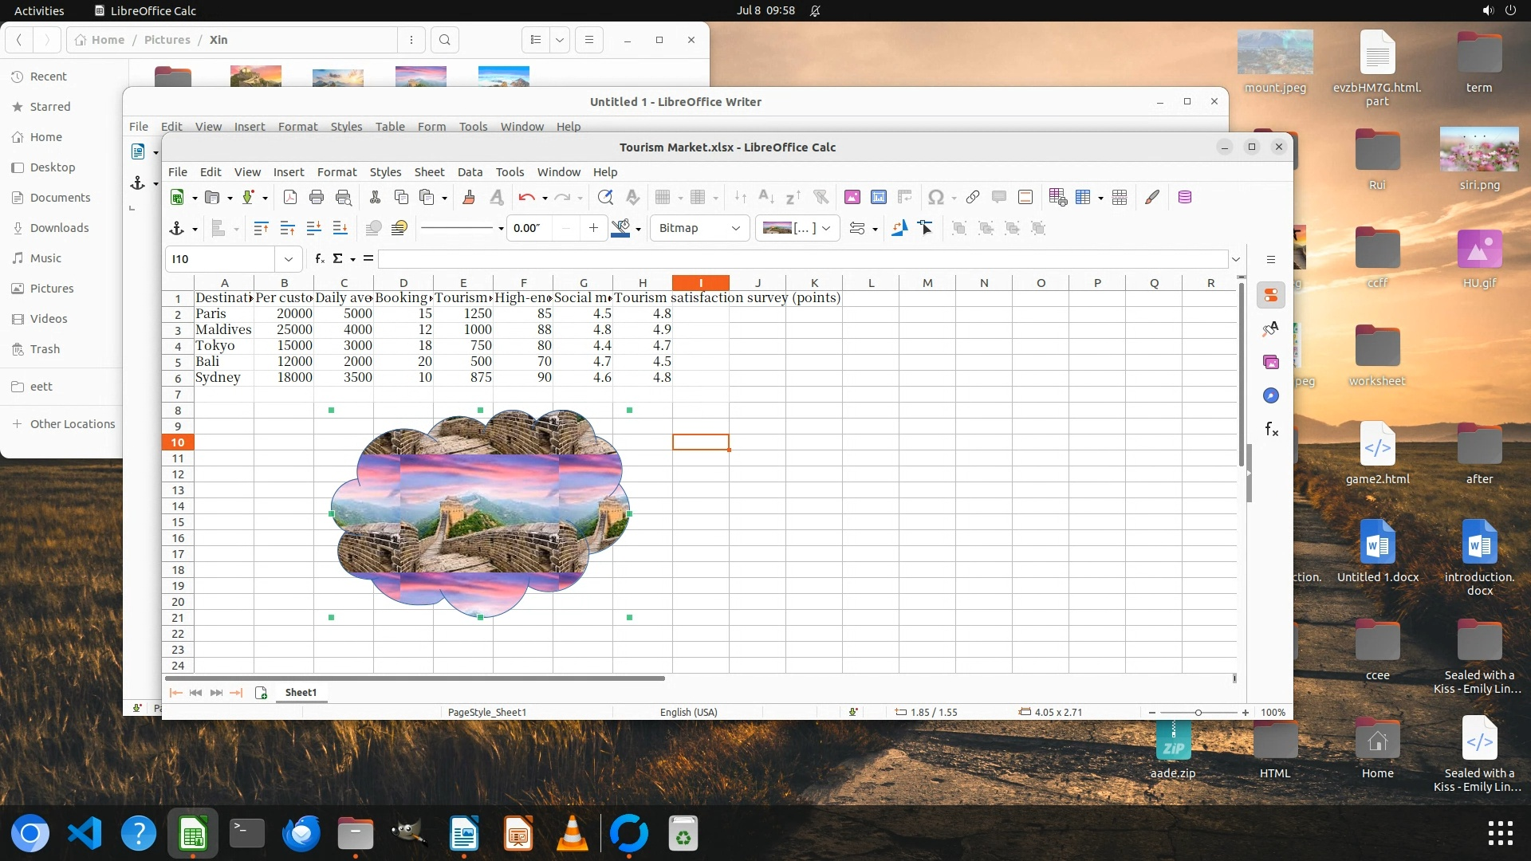Click the Insert Hyperlink chain icon
Screen dimensions: 1531x861
(973, 197)
